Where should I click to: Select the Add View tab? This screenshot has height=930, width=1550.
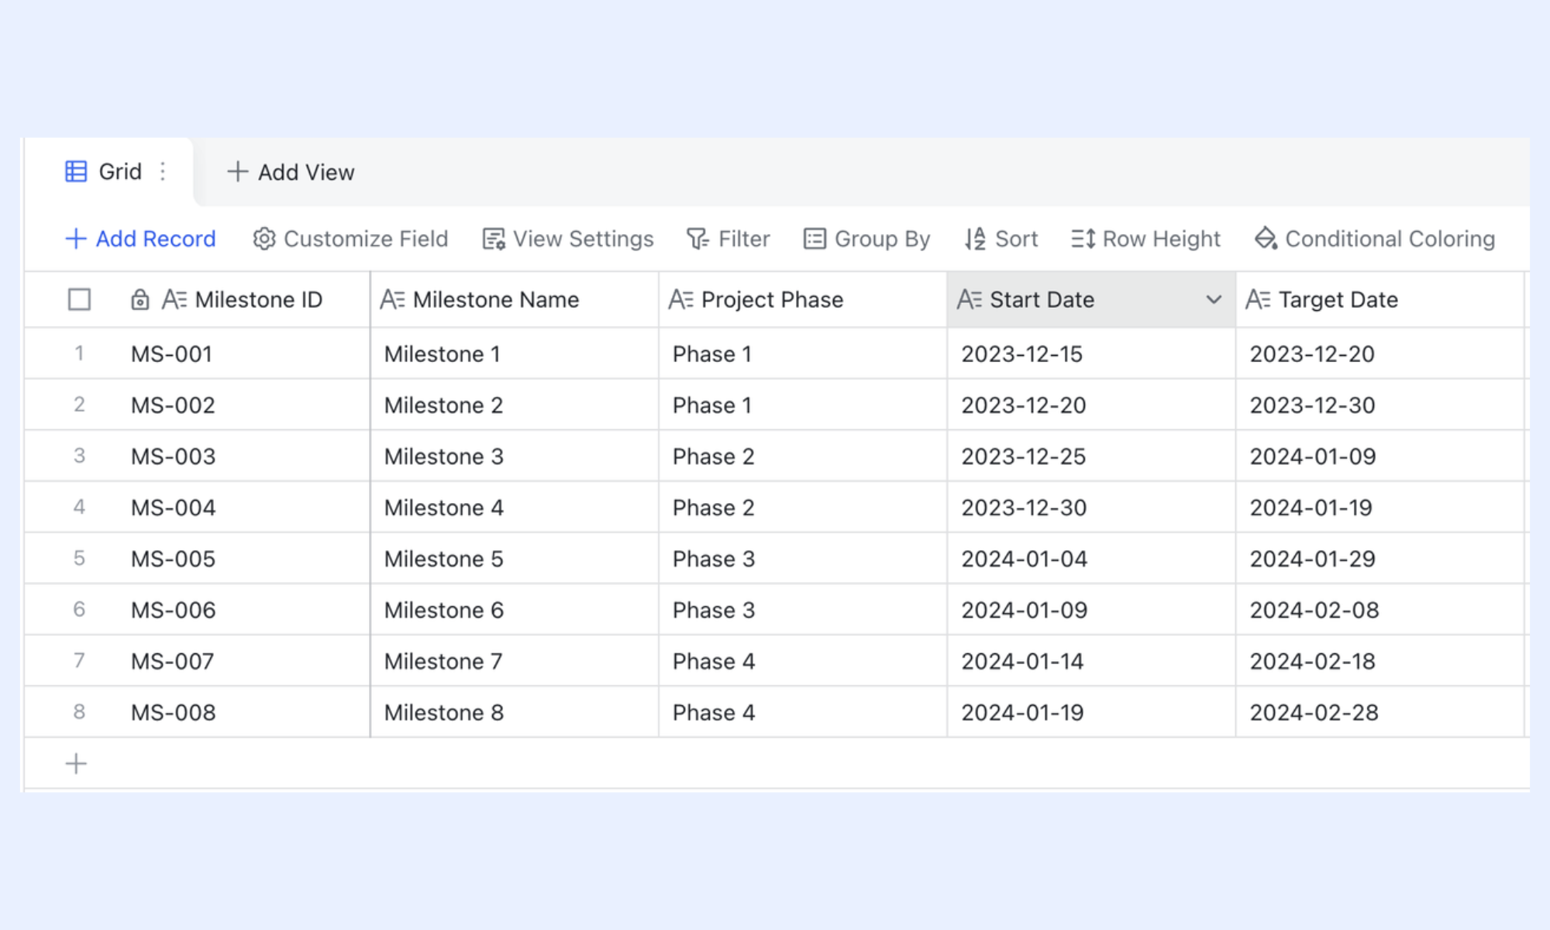[291, 171]
